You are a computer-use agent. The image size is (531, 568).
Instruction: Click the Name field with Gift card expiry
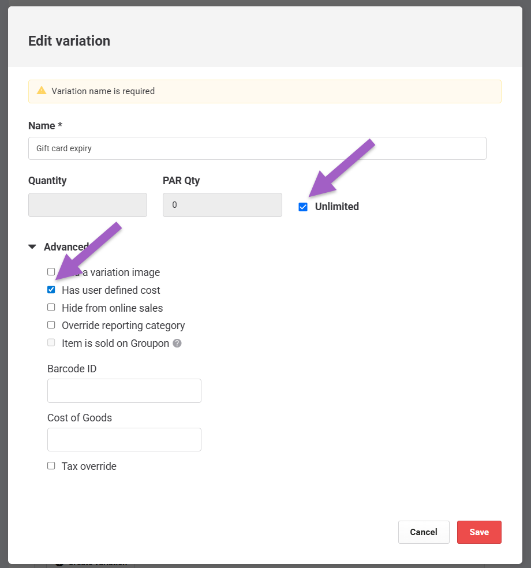pyautogui.click(x=257, y=148)
